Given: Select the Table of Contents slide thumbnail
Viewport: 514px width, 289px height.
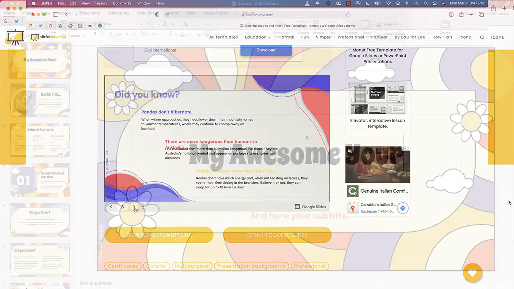Looking at the screenshot, I should 40,140.
